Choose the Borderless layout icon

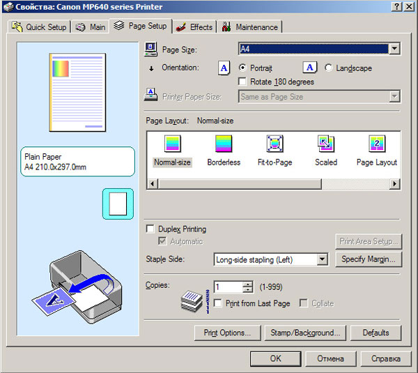pos(224,144)
